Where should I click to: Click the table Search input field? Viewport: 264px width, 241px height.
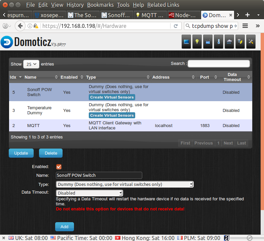pos(219,64)
